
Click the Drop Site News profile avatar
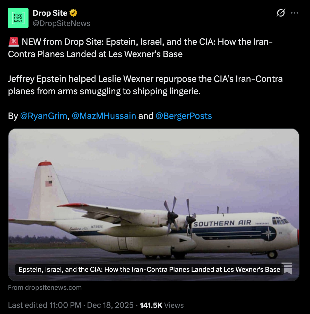point(18,18)
